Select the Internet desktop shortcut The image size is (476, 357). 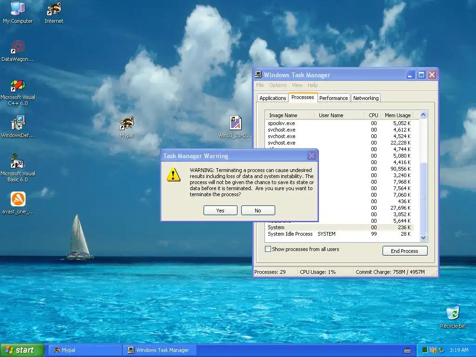coord(54,12)
